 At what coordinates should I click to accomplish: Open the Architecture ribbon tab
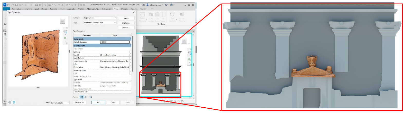[17, 9]
